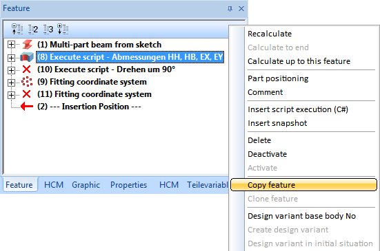Expand the (10) Execute script node
Viewport: 380px width, 251px height.
(11, 70)
